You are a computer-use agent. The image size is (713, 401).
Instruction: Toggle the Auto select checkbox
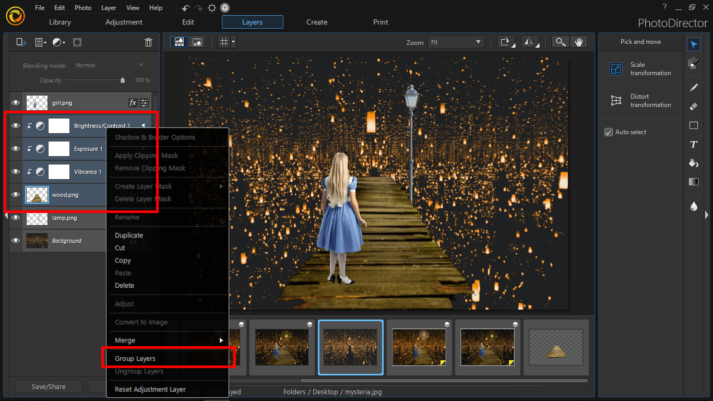(609, 132)
